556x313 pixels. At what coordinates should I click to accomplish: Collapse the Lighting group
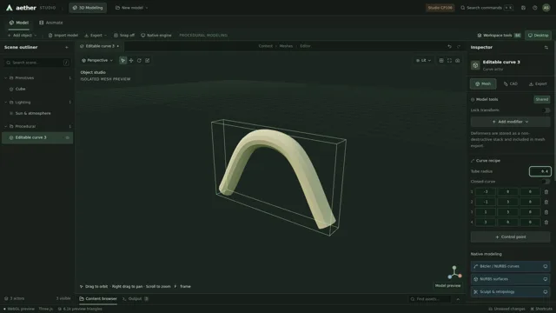point(6,103)
